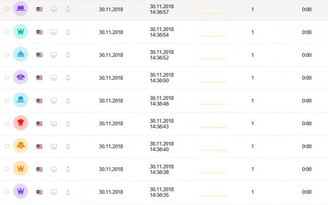Viewport: 328px width, 205px height.
Task: Click the desktop device icon at 14:36:52
Action: click(x=54, y=55)
